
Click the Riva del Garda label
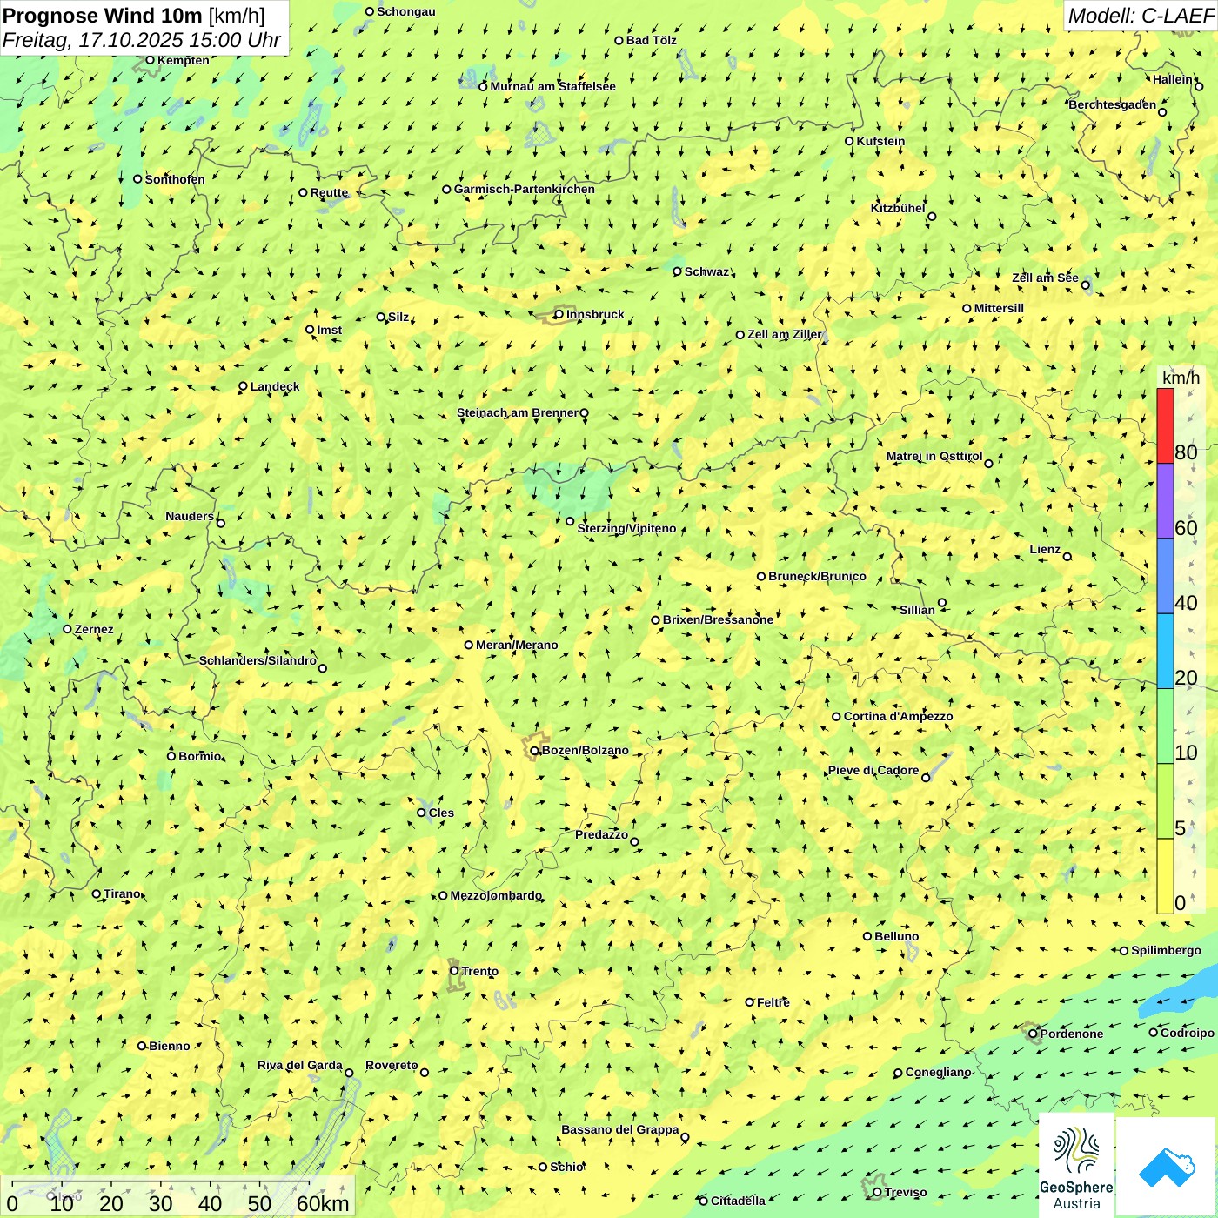pos(299,1065)
